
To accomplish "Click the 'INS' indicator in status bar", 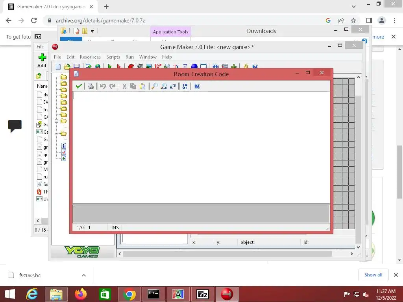I will point(115,228).
